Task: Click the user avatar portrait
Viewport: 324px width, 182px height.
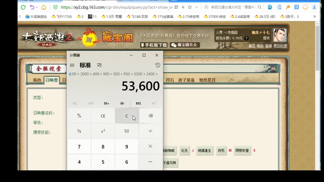Action: click(x=280, y=35)
